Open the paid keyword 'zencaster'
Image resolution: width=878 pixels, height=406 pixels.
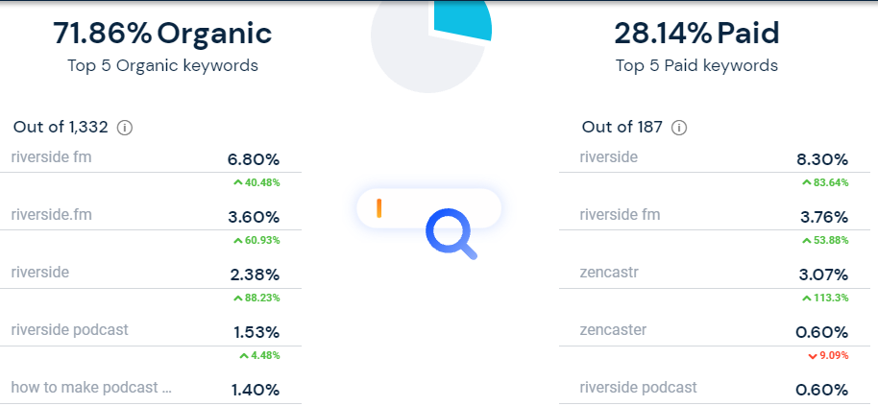[613, 330]
